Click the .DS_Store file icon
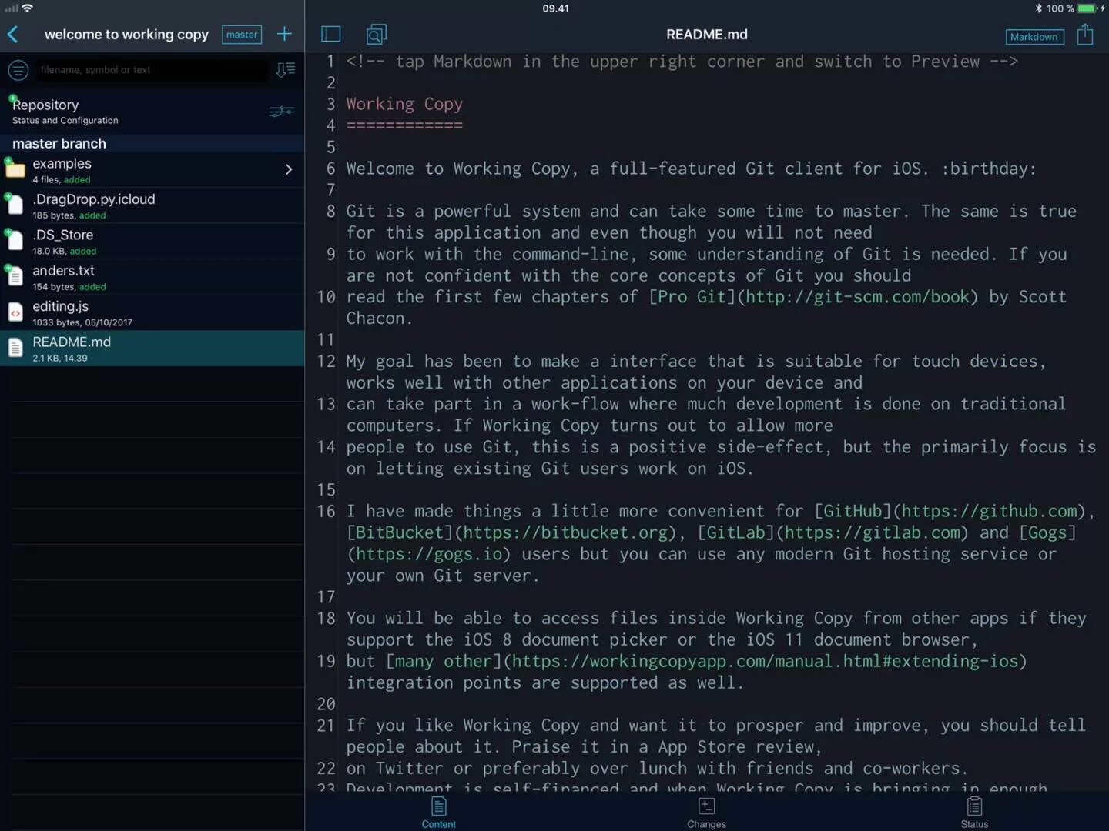 point(15,241)
